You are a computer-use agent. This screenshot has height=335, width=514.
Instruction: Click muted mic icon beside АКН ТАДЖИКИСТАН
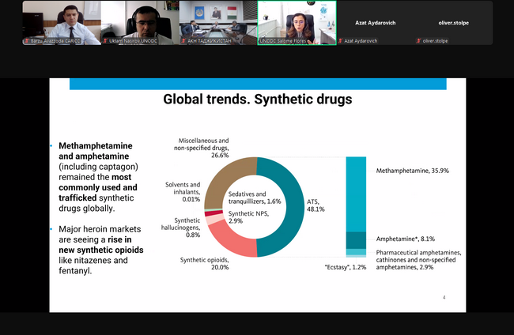click(x=183, y=40)
